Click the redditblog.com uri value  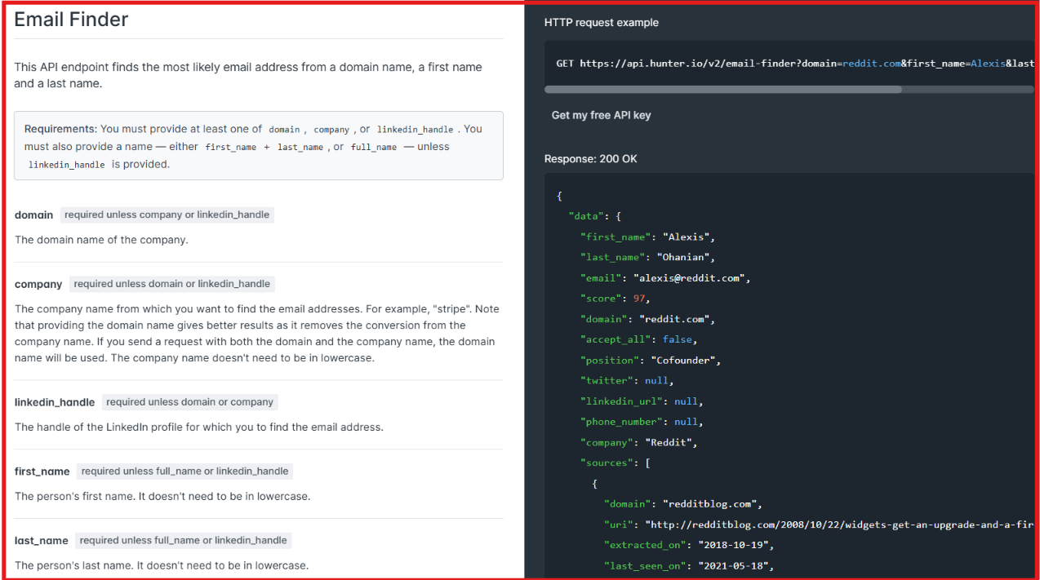840,525
